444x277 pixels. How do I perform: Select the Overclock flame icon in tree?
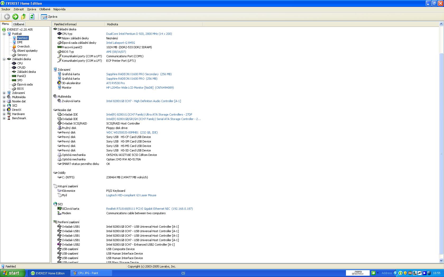click(x=14, y=46)
